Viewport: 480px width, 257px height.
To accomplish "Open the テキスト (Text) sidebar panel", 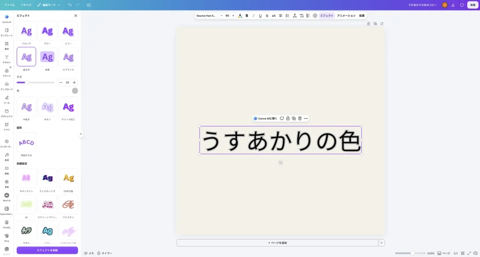I will pos(7,59).
